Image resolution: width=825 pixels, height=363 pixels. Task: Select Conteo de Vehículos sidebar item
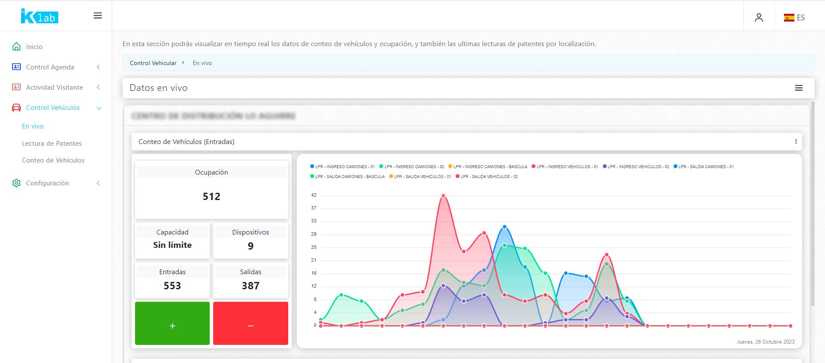coord(53,160)
